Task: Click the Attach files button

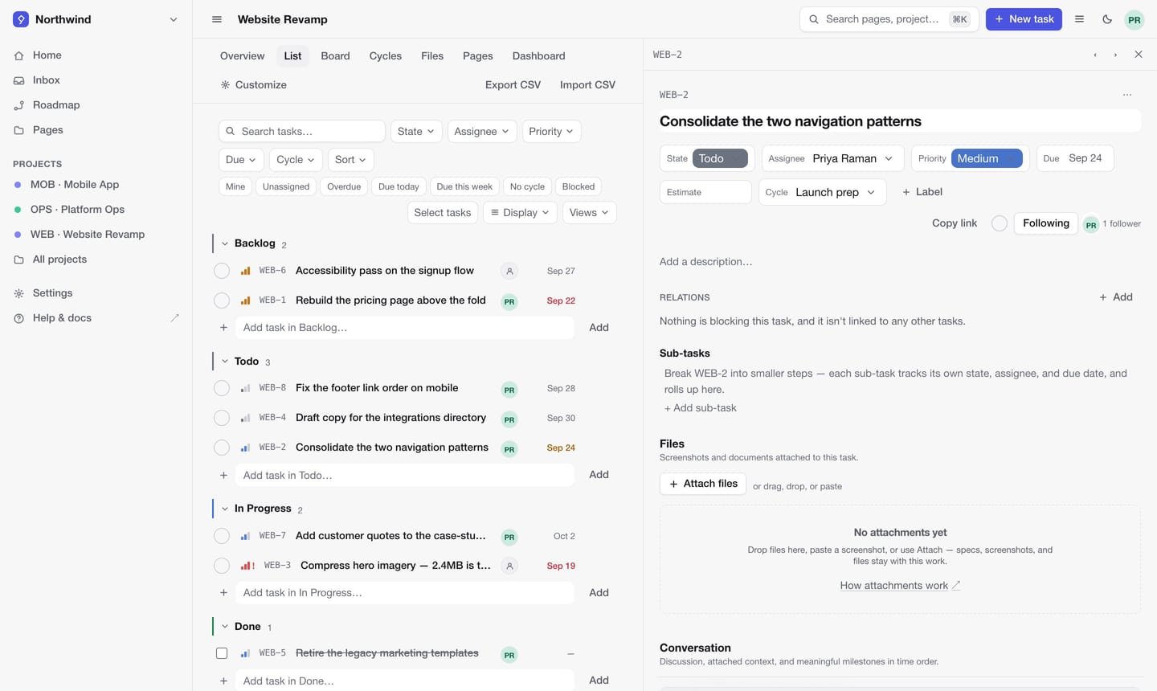Action: click(x=703, y=484)
